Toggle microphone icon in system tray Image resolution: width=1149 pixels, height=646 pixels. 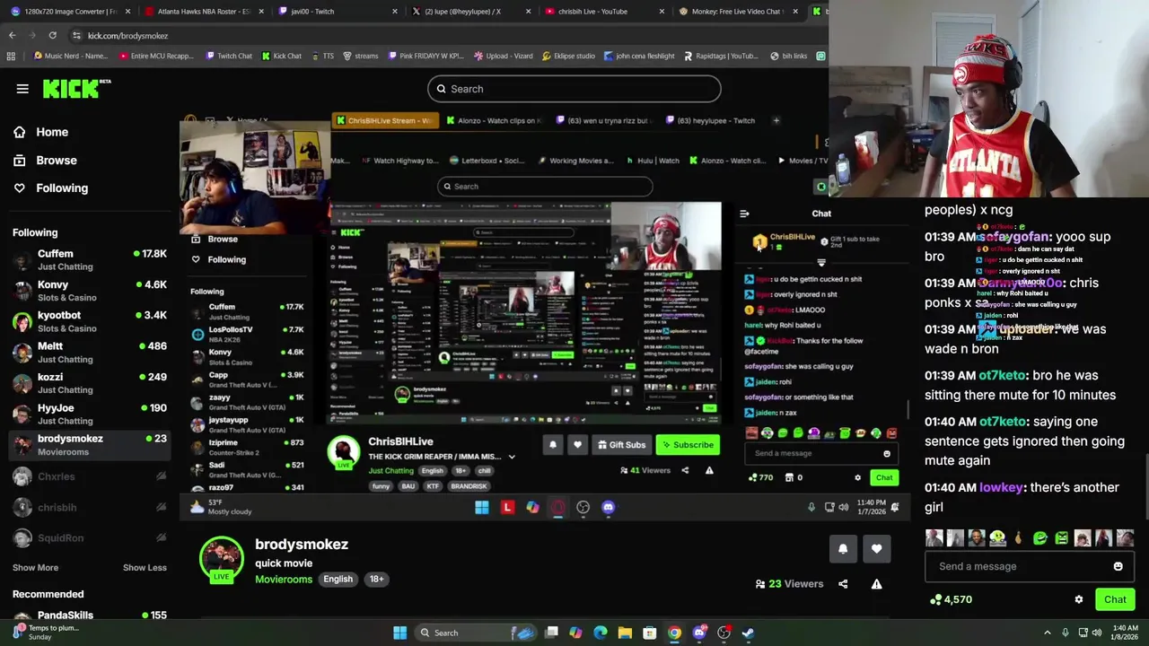tap(1066, 633)
